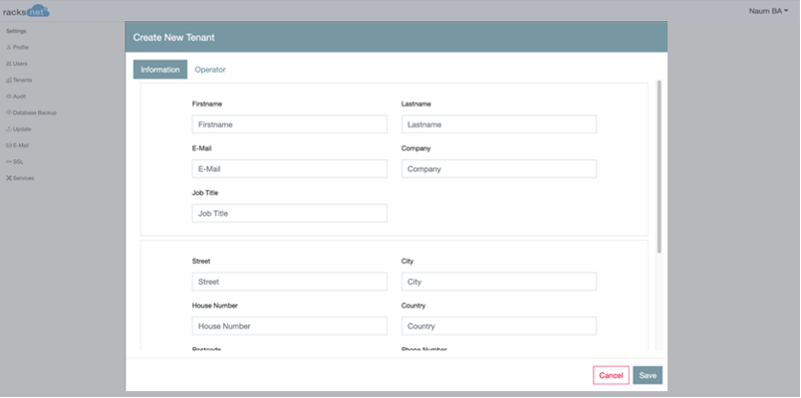801x398 pixels.
Task: Select the Users icon in the sidebar
Action: 9,64
